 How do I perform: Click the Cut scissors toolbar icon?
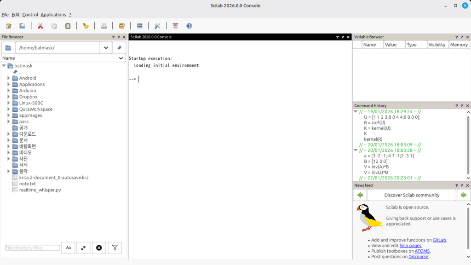tap(40, 26)
